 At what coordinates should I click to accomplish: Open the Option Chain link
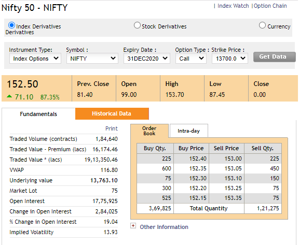[x=270, y=6]
